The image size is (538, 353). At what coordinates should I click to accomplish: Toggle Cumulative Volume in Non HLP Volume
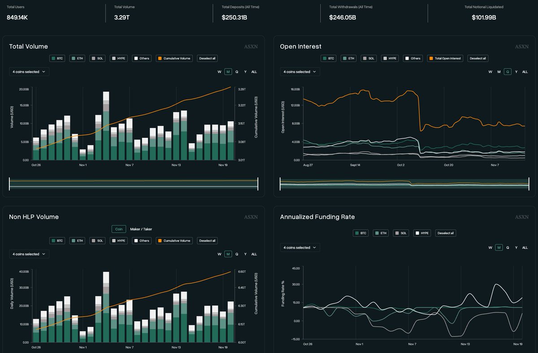coord(174,241)
